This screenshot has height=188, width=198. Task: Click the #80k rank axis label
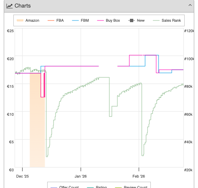188,86
